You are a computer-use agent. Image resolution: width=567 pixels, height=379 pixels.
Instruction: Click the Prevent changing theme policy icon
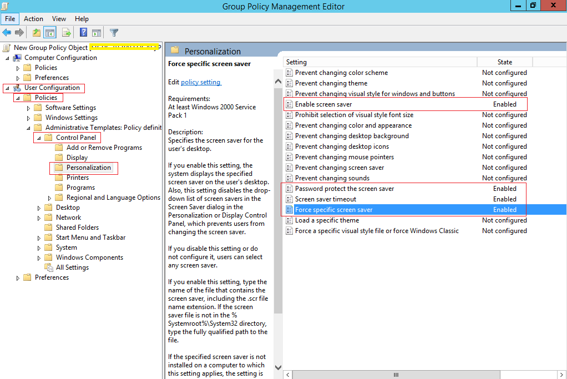(289, 83)
